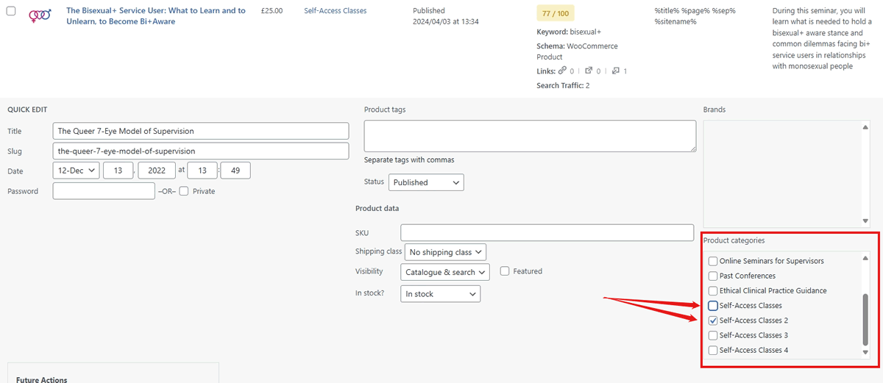Click the Search Traffic: 2 text
Image resolution: width=883 pixels, height=383 pixels.
click(x=563, y=85)
